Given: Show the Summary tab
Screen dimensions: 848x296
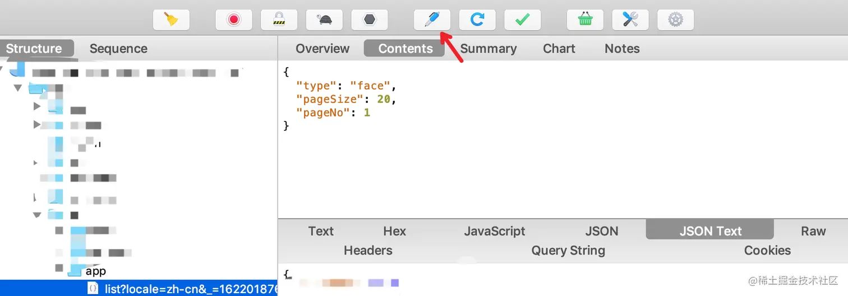Looking at the screenshot, I should pyautogui.click(x=488, y=49).
